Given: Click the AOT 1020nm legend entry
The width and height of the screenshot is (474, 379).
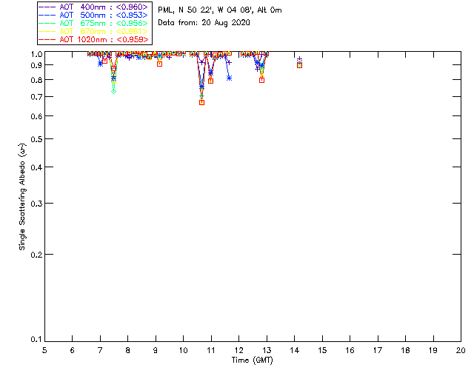Looking at the screenshot, I should coord(94,39).
